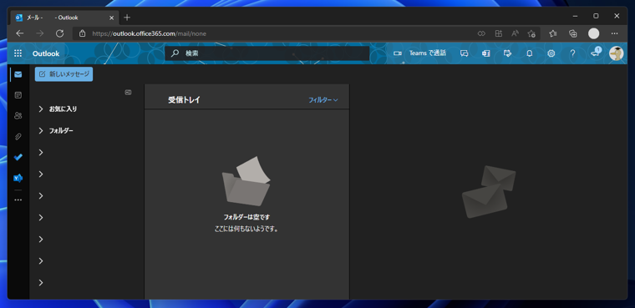Viewport: 635px width, 308px height.
Task: Compose with 新しいメッセージ button
Action: pyautogui.click(x=64, y=74)
